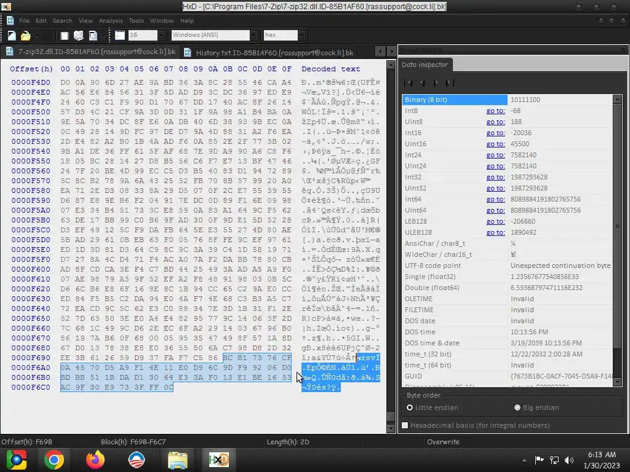
Task: Click the GUID row in Data inspector
Action: pyautogui.click(x=507, y=376)
